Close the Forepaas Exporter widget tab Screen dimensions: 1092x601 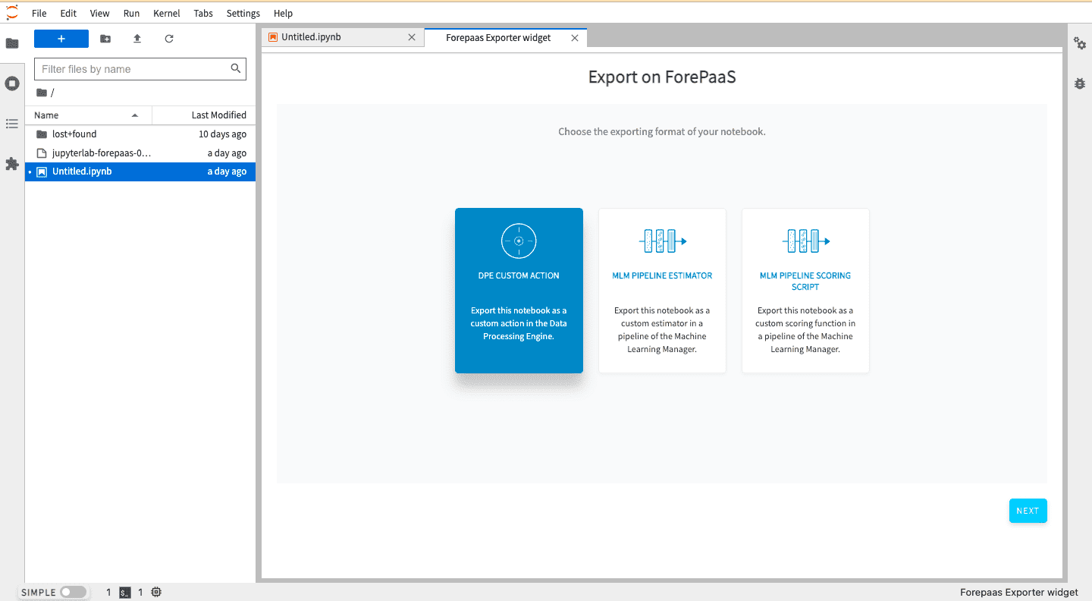[575, 38]
